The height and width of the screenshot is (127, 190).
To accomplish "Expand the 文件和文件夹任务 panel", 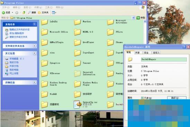I will point(34,46).
